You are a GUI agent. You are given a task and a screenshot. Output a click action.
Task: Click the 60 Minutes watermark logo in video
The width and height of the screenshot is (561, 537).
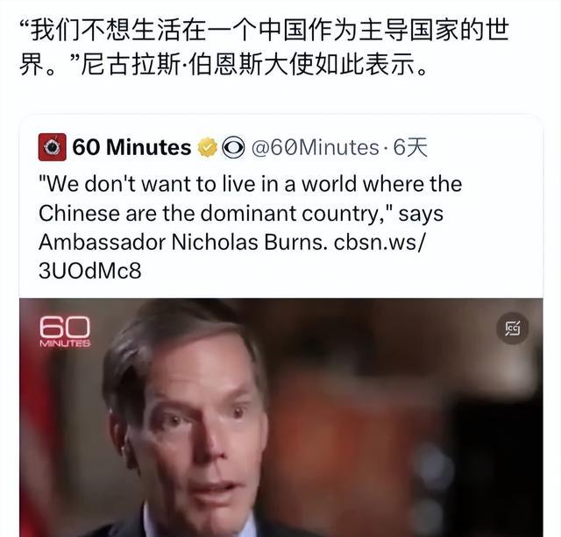click(65, 331)
